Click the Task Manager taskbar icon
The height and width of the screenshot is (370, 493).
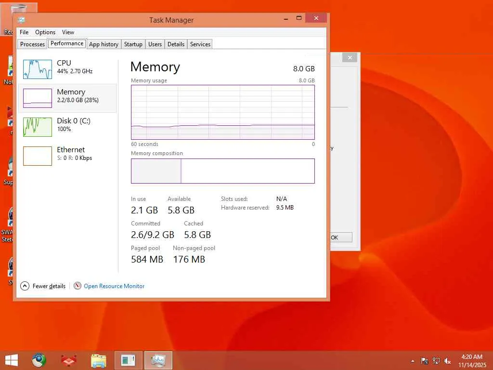[x=158, y=360]
